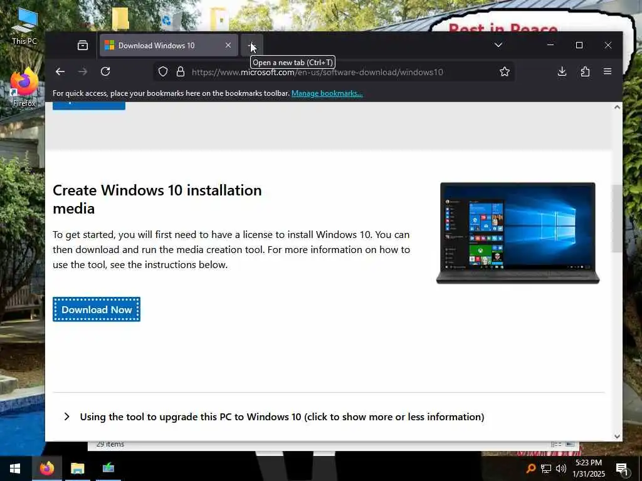Open the Firefox hamburger application menu
Image resolution: width=642 pixels, height=481 pixels.
[x=607, y=71]
